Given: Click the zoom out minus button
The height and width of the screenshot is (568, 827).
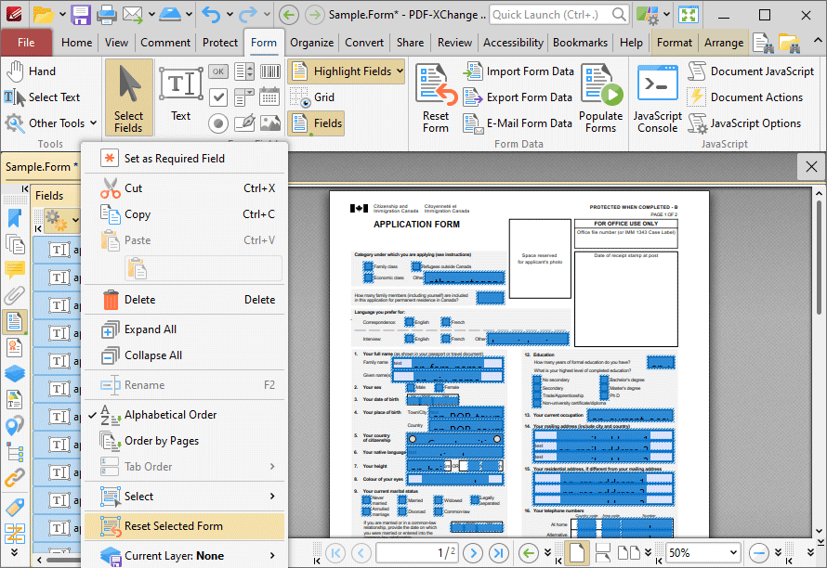Looking at the screenshot, I should tap(759, 553).
